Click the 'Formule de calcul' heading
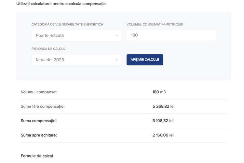 pos(37,156)
